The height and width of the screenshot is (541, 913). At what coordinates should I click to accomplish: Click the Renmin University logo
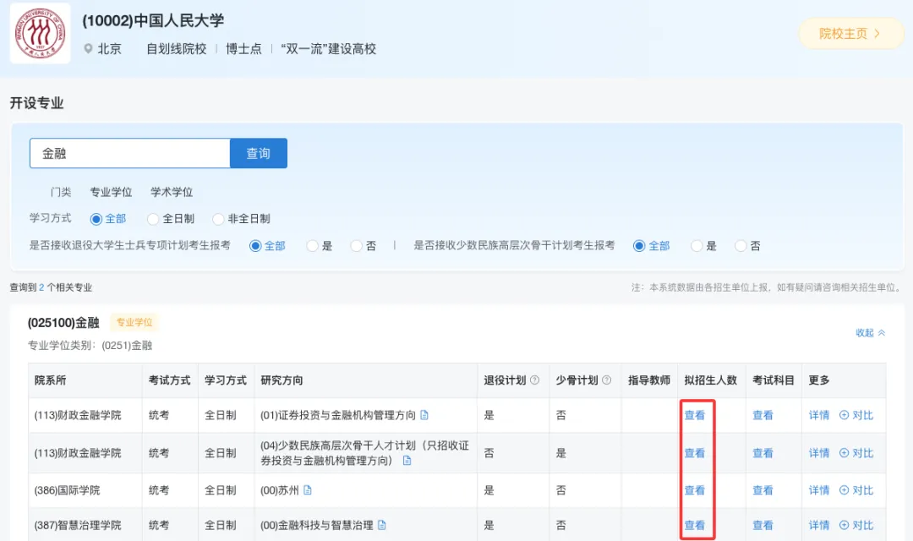pyautogui.click(x=40, y=33)
